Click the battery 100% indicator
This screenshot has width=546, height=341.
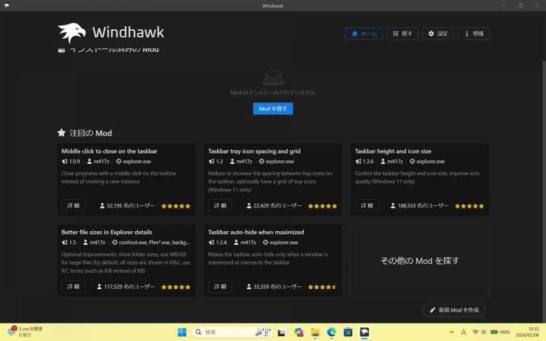(x=500, y=332)
